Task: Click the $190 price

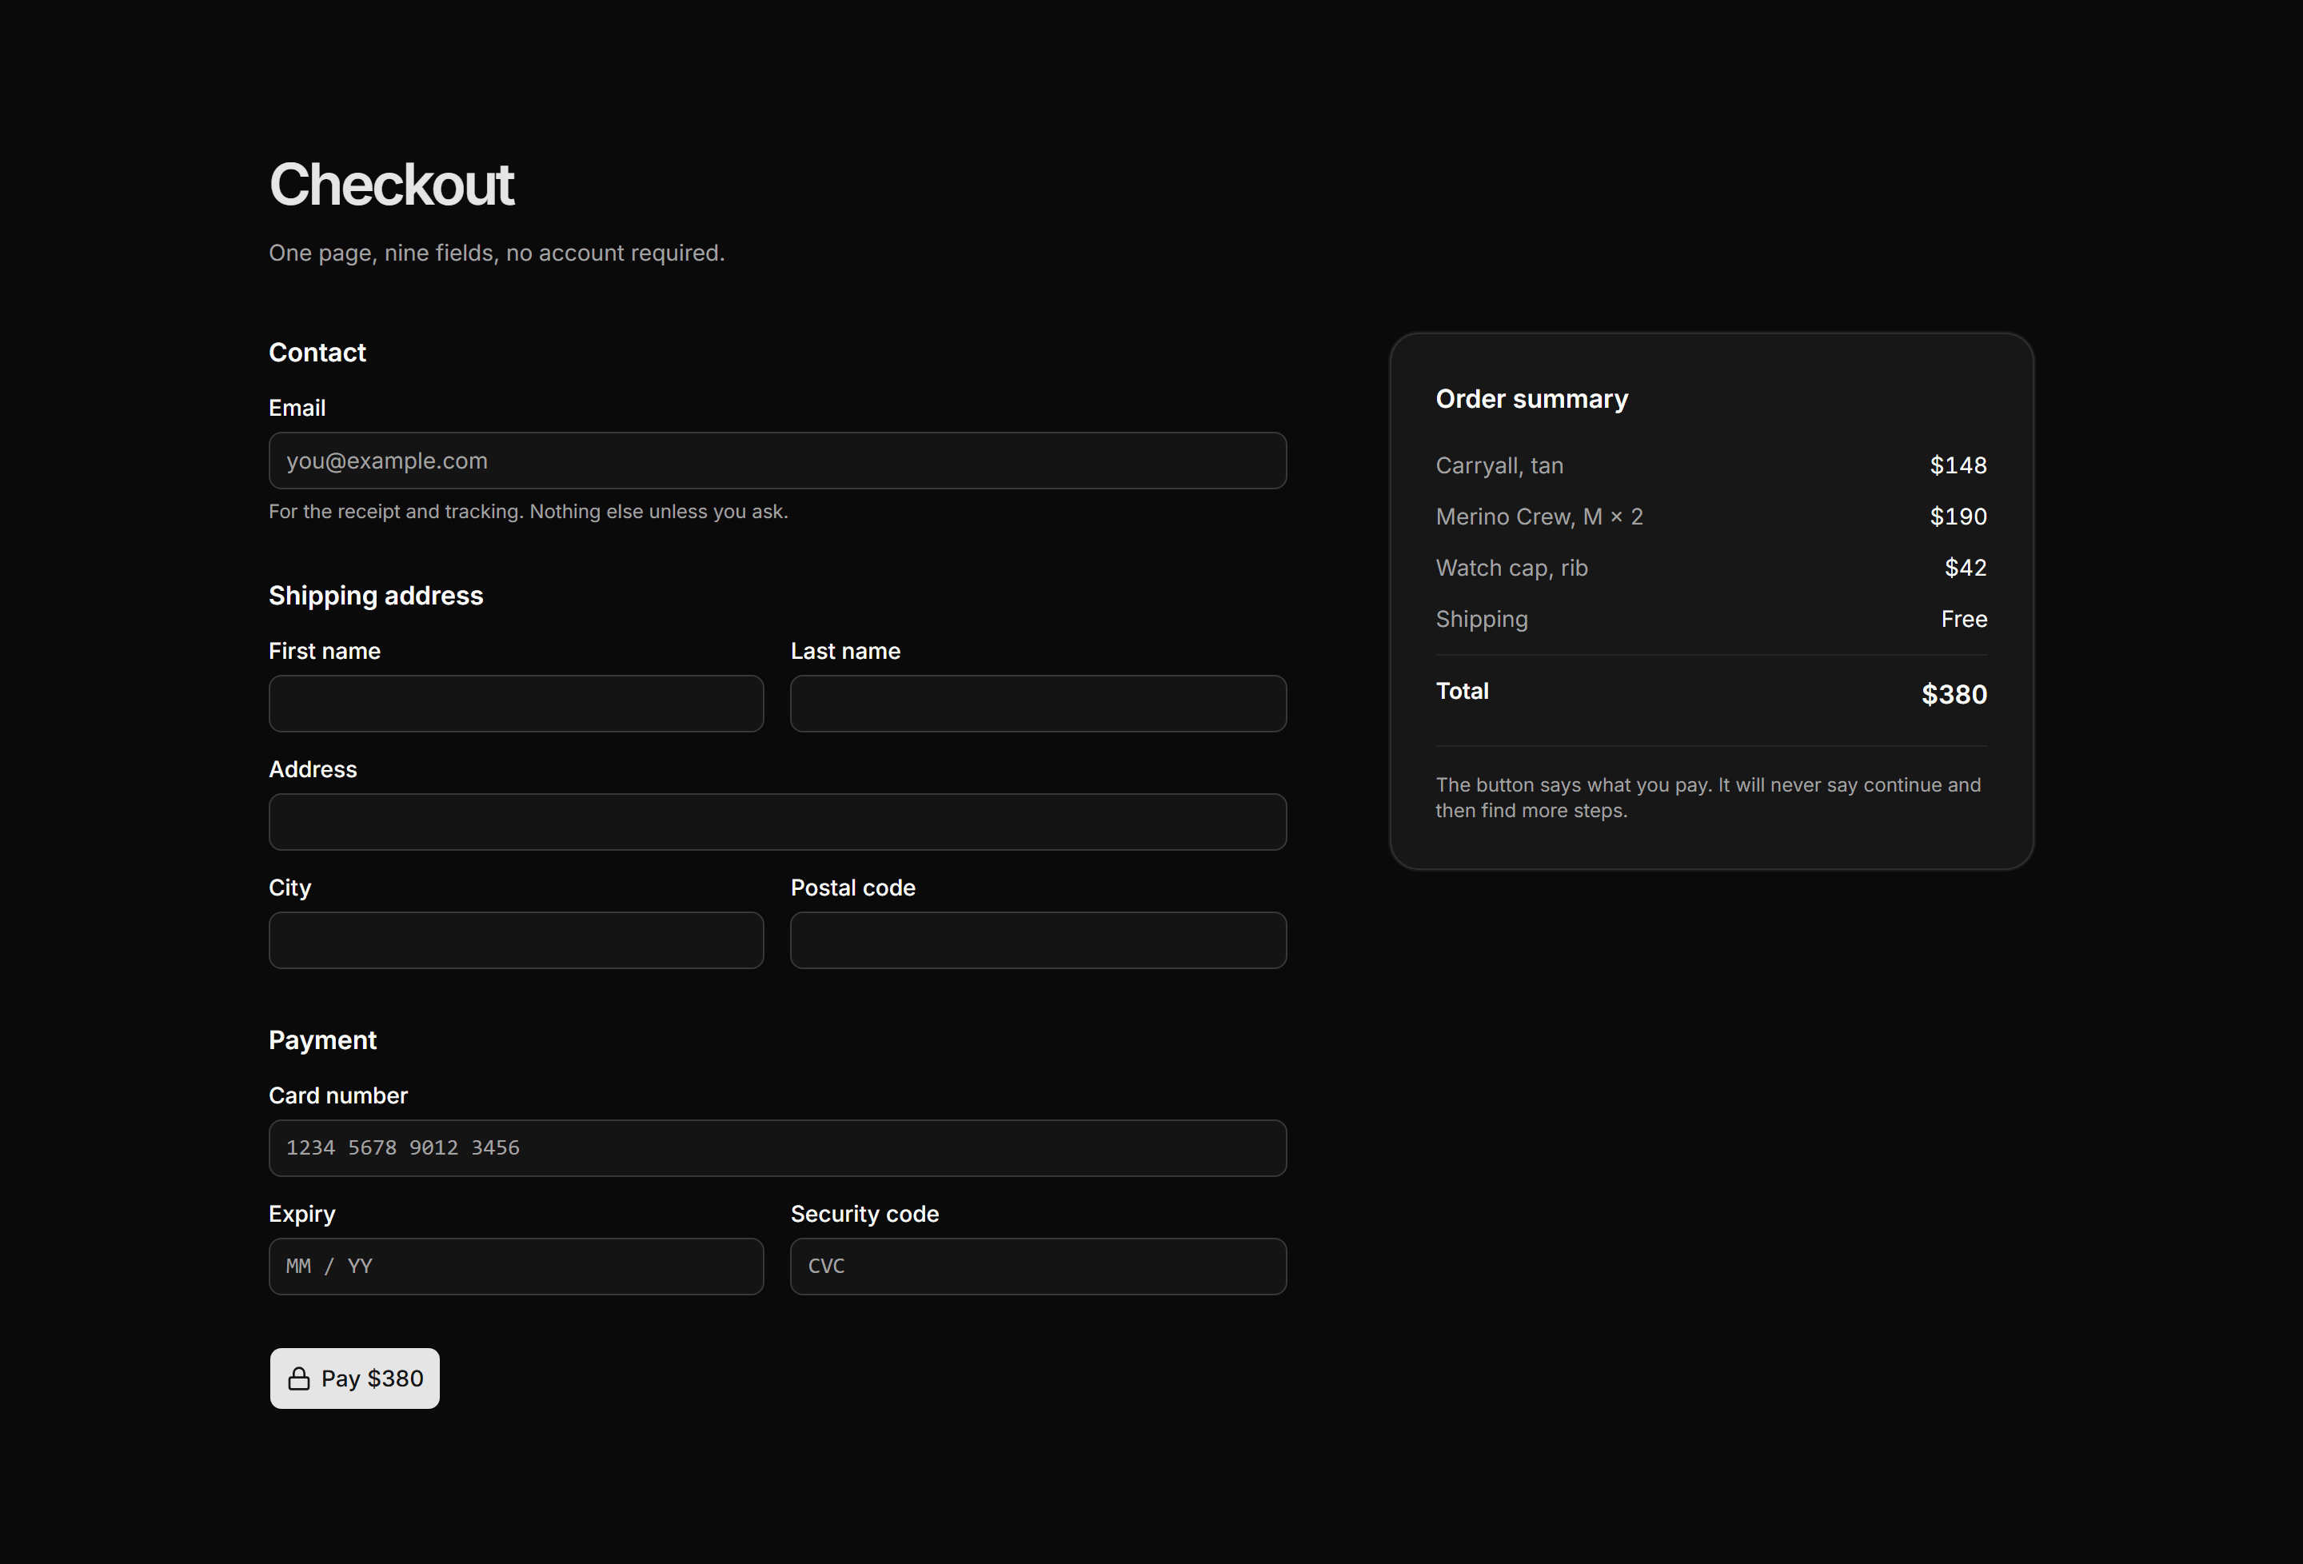Action: coord(1958,517)
